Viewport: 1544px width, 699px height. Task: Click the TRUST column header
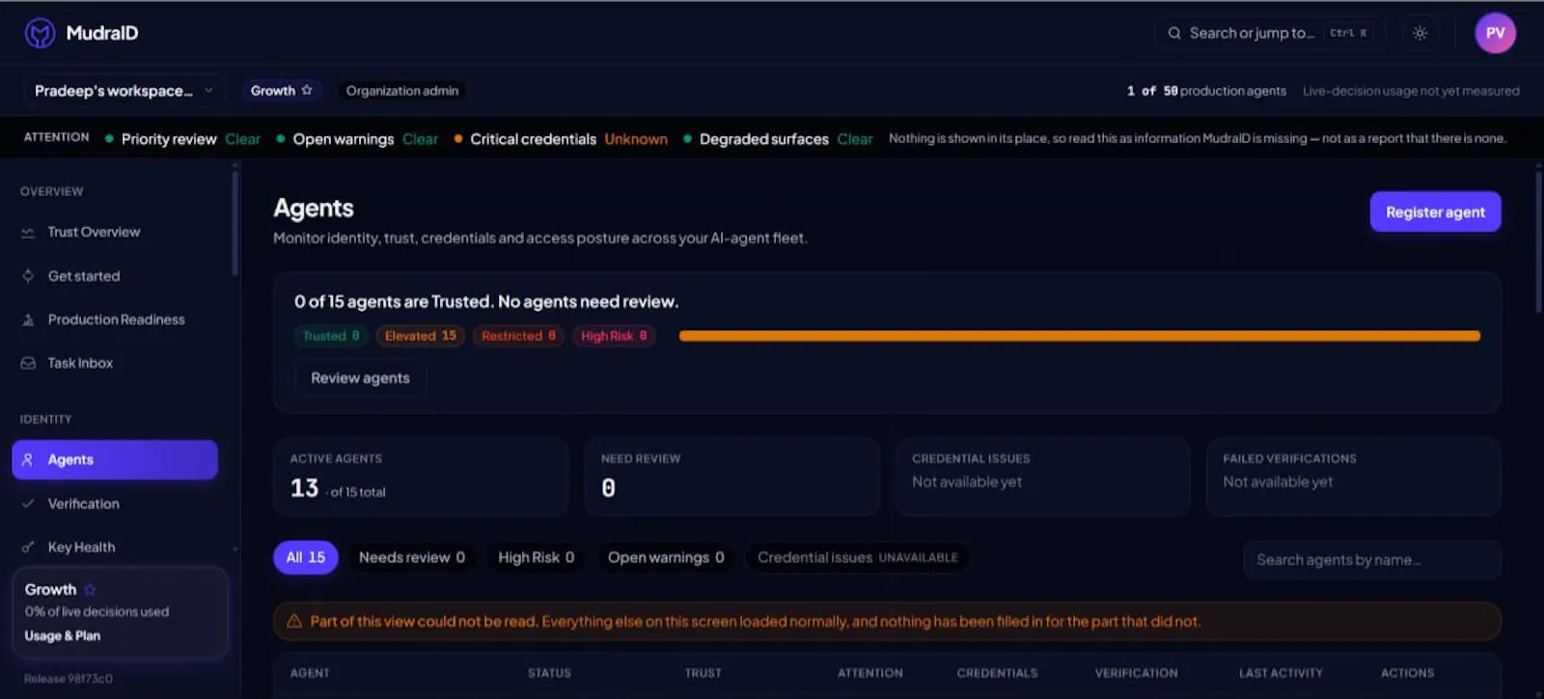(703, 673)
